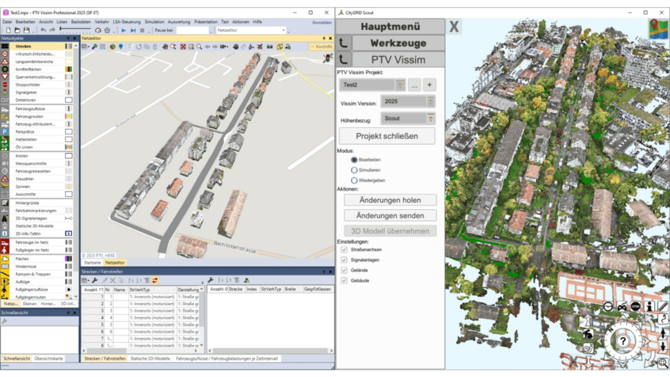Screen dimensions: 670x377
Task: Open the LSA-Steuerung menu
Action: 127,22
